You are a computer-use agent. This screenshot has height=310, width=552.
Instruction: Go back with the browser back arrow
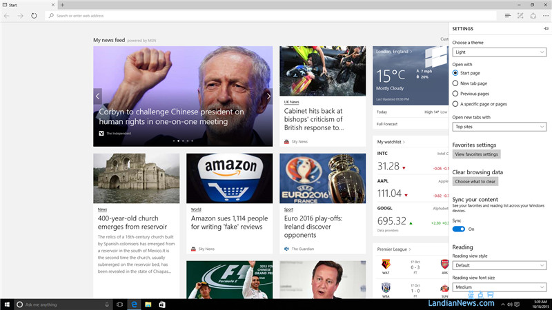click(7, 16)
